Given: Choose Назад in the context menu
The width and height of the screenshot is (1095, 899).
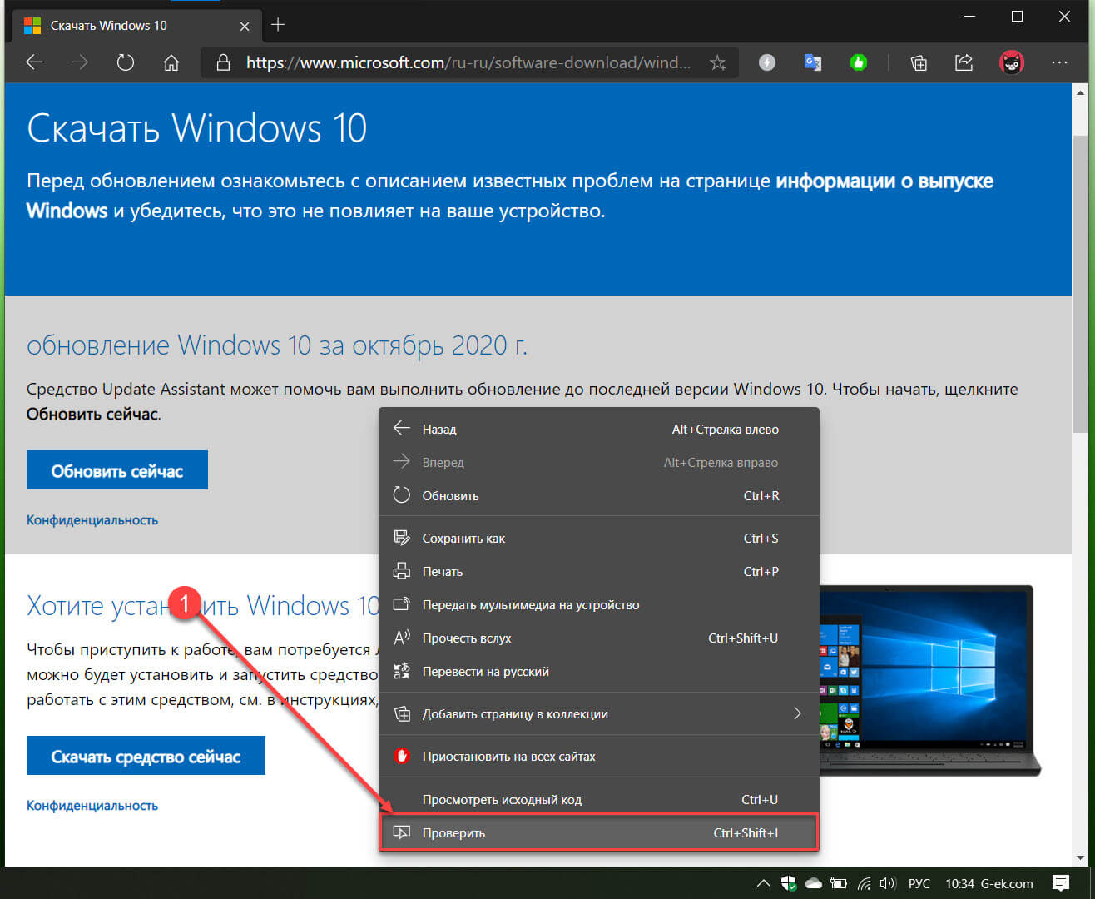Looking at the screenshot, I should (x=599, y=430).
